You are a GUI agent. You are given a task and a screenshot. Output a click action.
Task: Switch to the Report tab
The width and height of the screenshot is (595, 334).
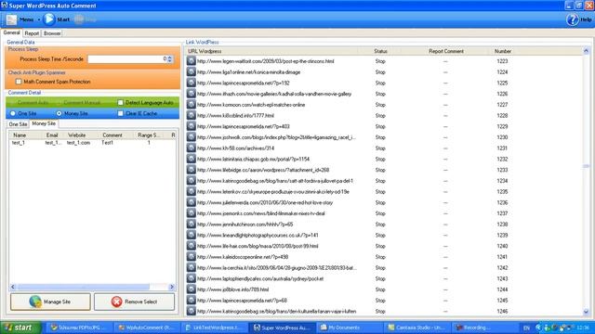(32, 33)
